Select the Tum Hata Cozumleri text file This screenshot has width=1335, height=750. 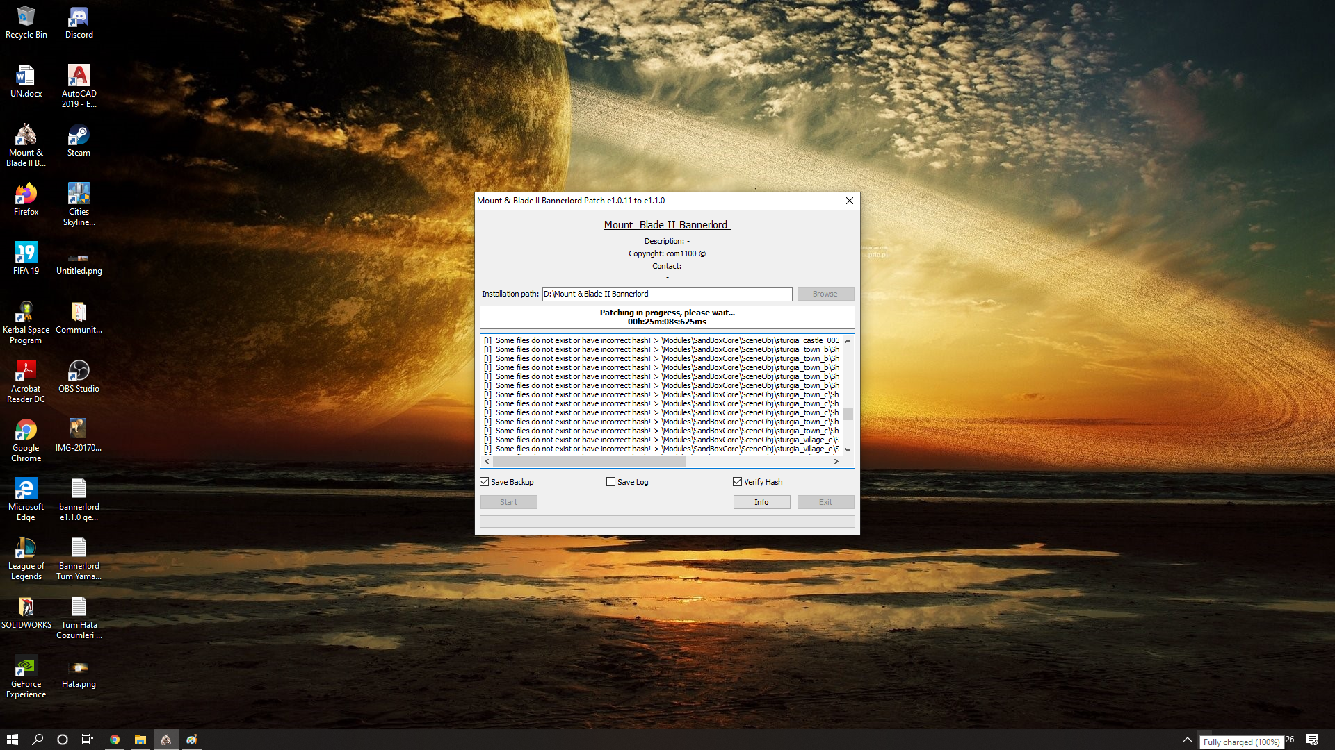(x=79, y=617)
